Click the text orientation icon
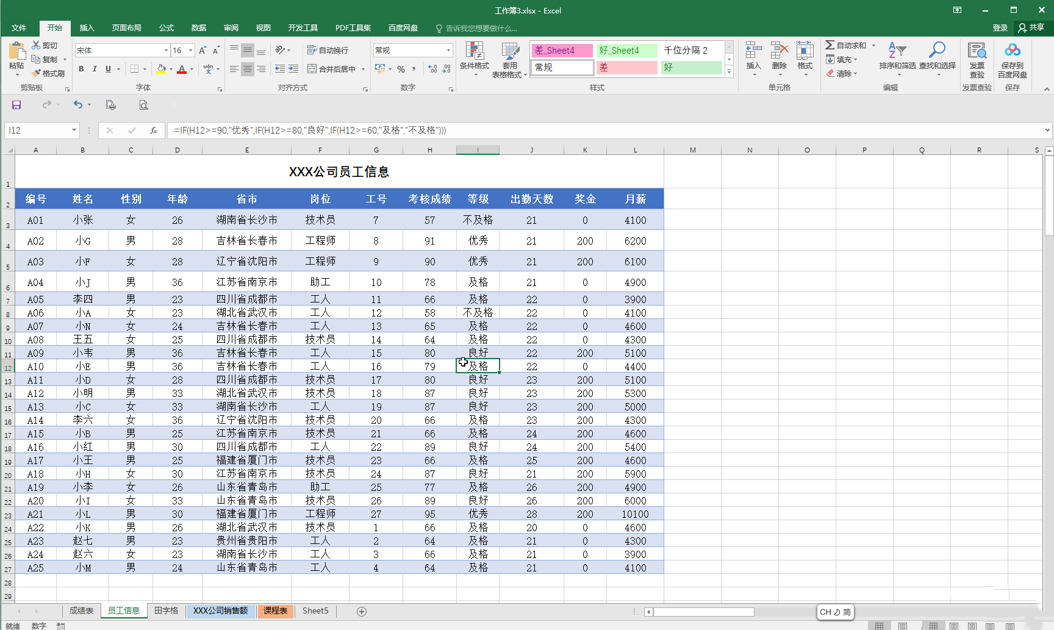This screenshot has width=1054, height=630. [x=280, y=50]
